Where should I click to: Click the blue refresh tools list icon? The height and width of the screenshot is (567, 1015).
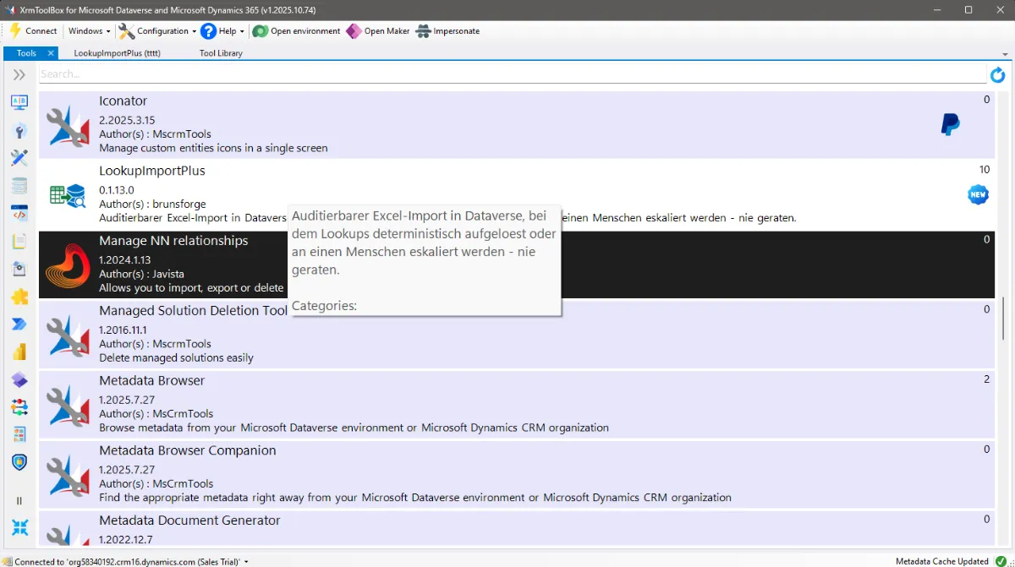[x=998, y=75]
